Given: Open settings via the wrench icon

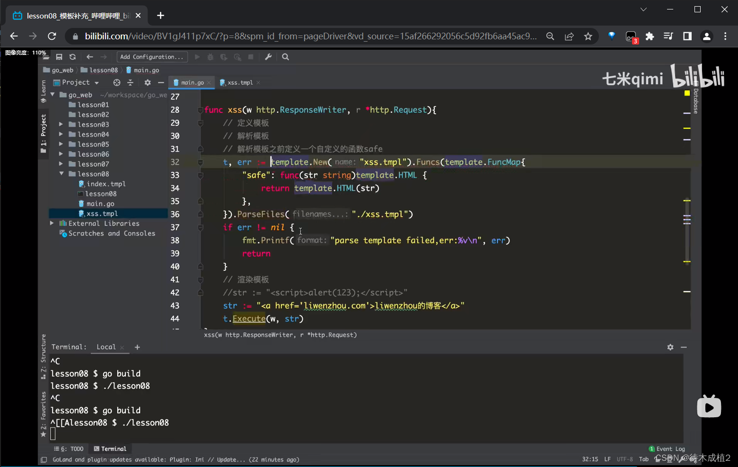Looking at the screenshot, I should coord(268,57).
